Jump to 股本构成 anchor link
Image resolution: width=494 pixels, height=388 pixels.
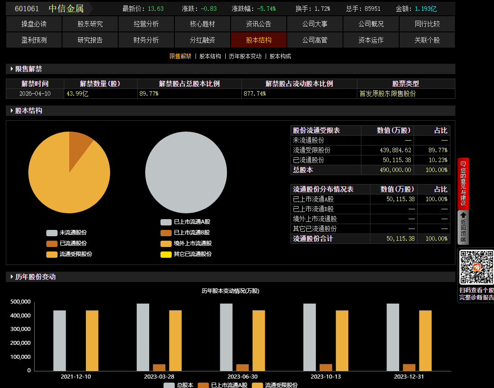pyautogui.click(x=280, y=56)
